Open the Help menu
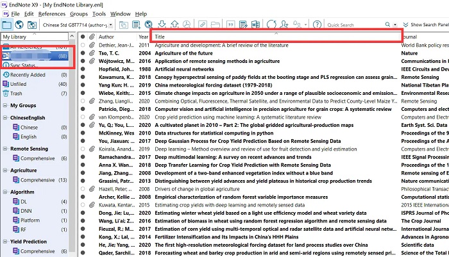 141,13
